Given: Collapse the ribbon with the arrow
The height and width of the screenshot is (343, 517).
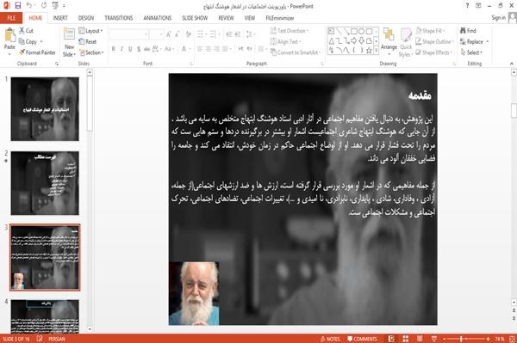Looking at the screenshot, I should (x=512, y=64).
